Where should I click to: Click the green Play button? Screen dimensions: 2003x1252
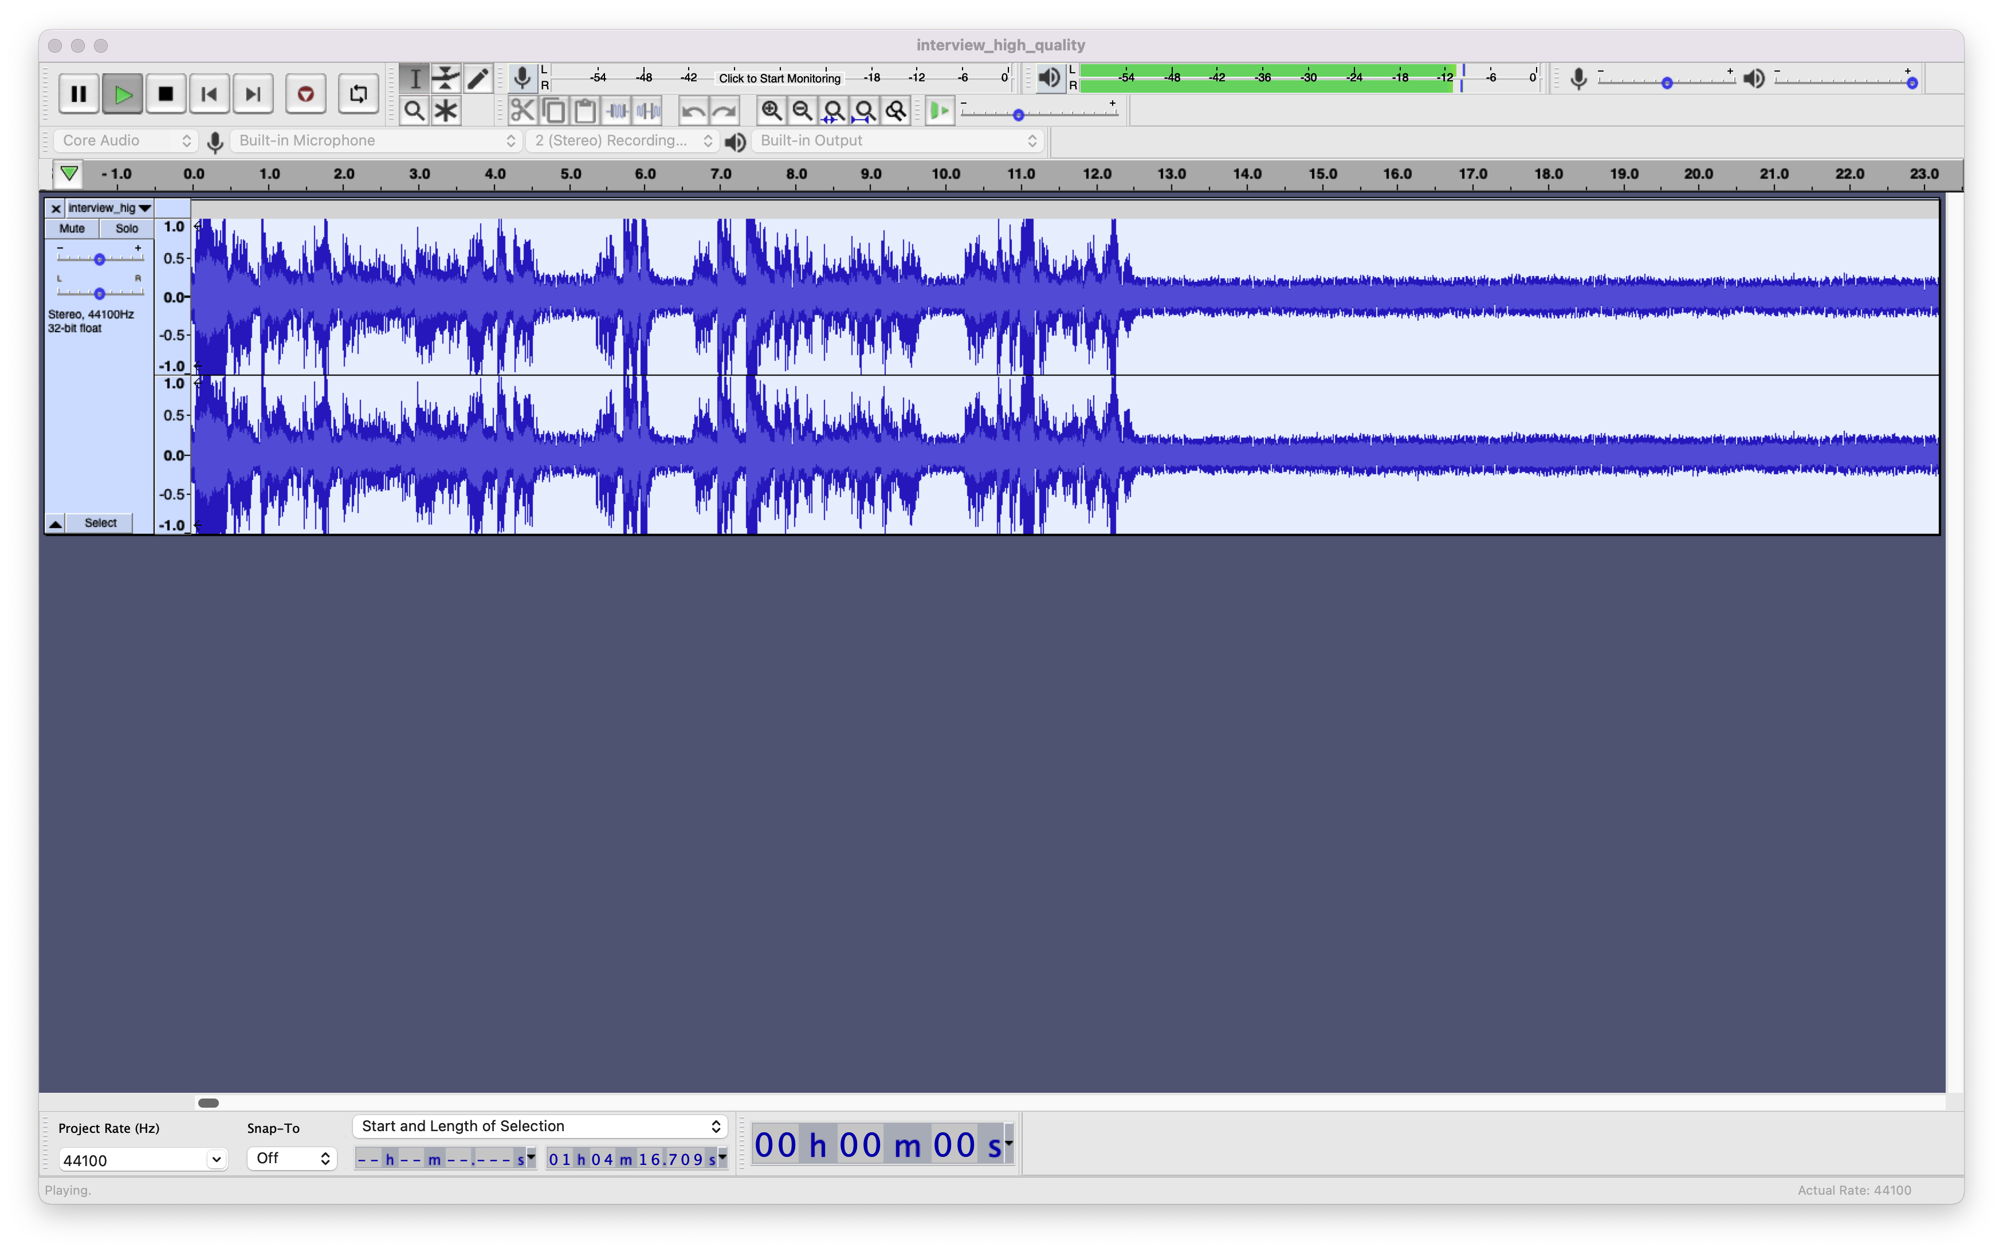pos(123,93)
